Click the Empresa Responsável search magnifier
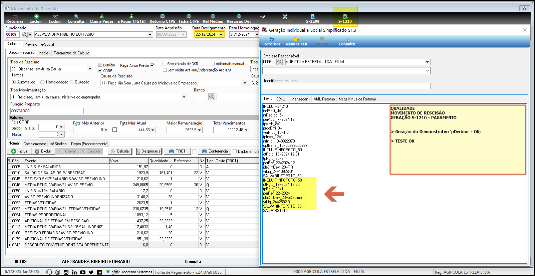This screenshot has height=276, width=535. (x=280, y=62)
